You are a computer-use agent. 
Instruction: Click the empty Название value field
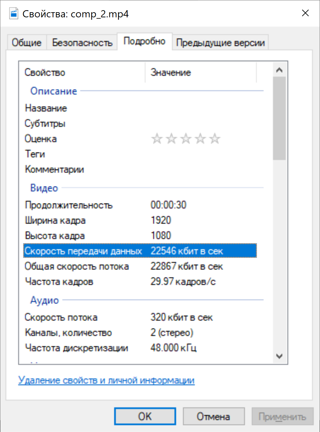click(x=200, y=108)
